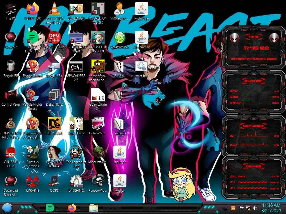Open the This PC desktop icon
Screen dimensions: 286x214
(x=11, y=9)
